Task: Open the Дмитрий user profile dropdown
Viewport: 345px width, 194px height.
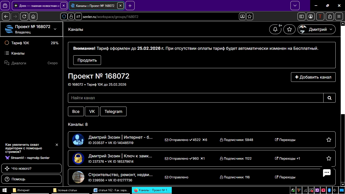Action: (317, 29)
